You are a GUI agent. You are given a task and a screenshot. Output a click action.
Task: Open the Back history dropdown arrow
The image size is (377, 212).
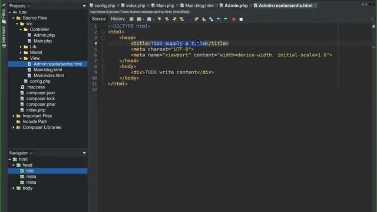click(143, 19)
